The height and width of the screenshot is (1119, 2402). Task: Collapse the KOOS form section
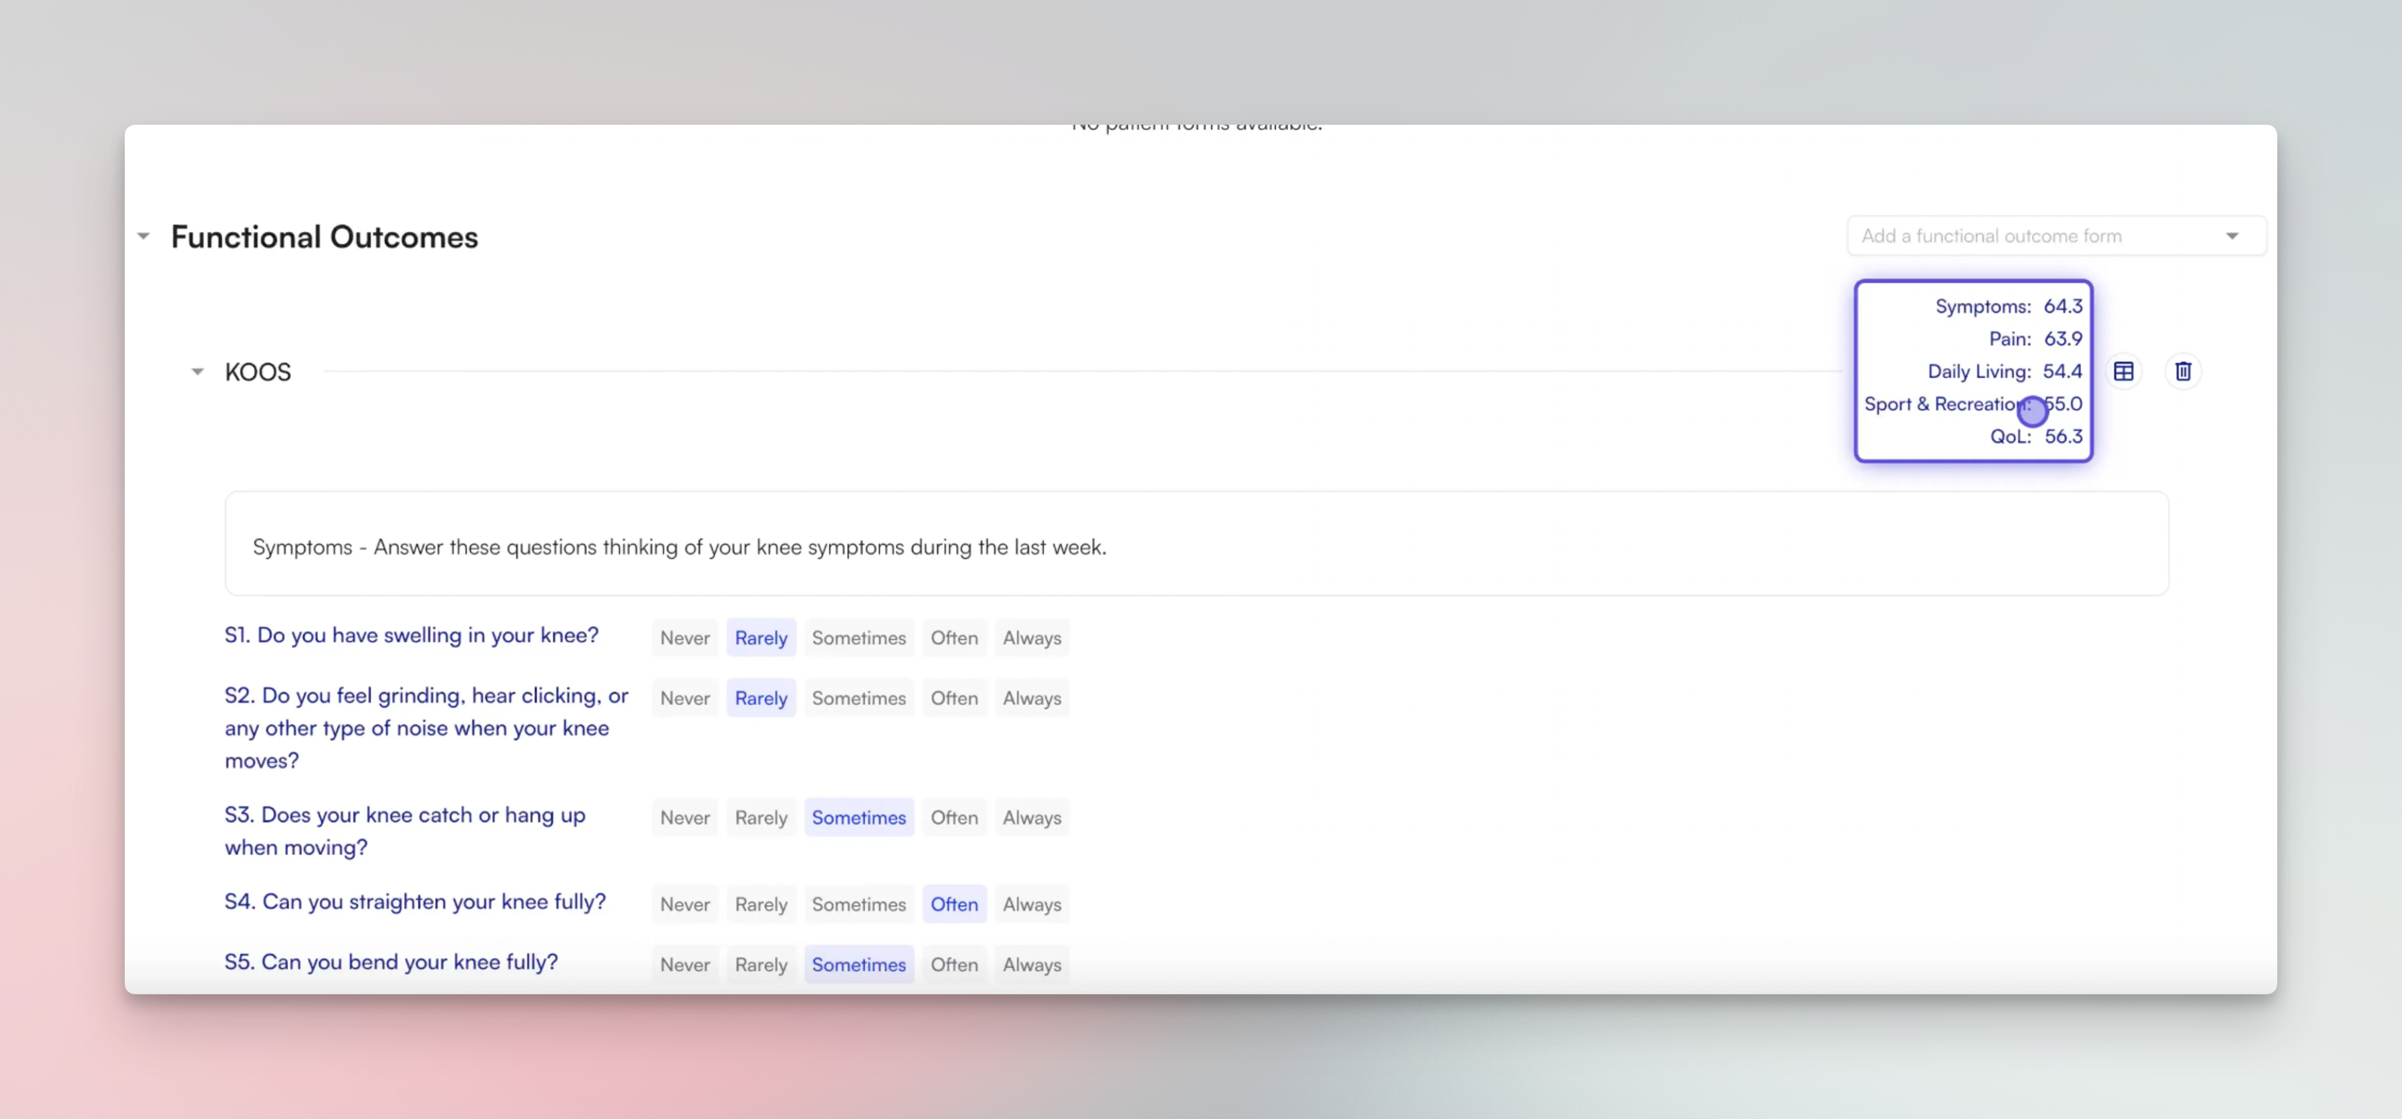click(x=196, y=372)
